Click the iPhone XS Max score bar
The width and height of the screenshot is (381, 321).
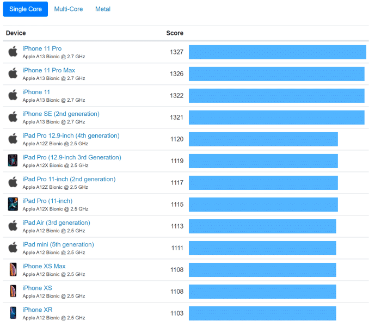click(262, 270)
